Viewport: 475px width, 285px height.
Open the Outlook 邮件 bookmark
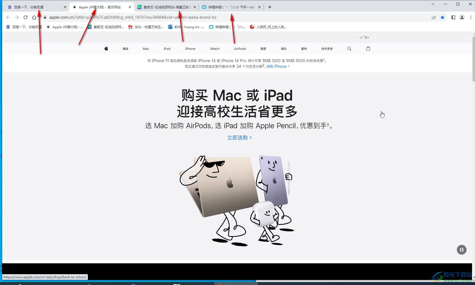[x=186, y=27]
